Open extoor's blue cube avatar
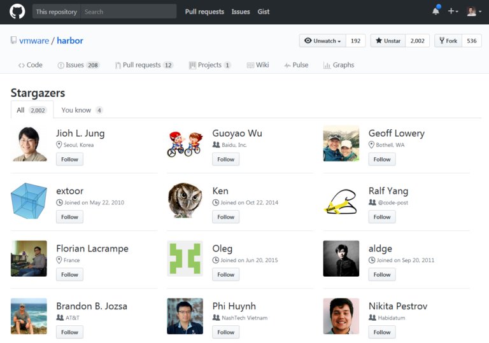Image resolution: width=489 pixels, height=343 pixels. [29, 201]
